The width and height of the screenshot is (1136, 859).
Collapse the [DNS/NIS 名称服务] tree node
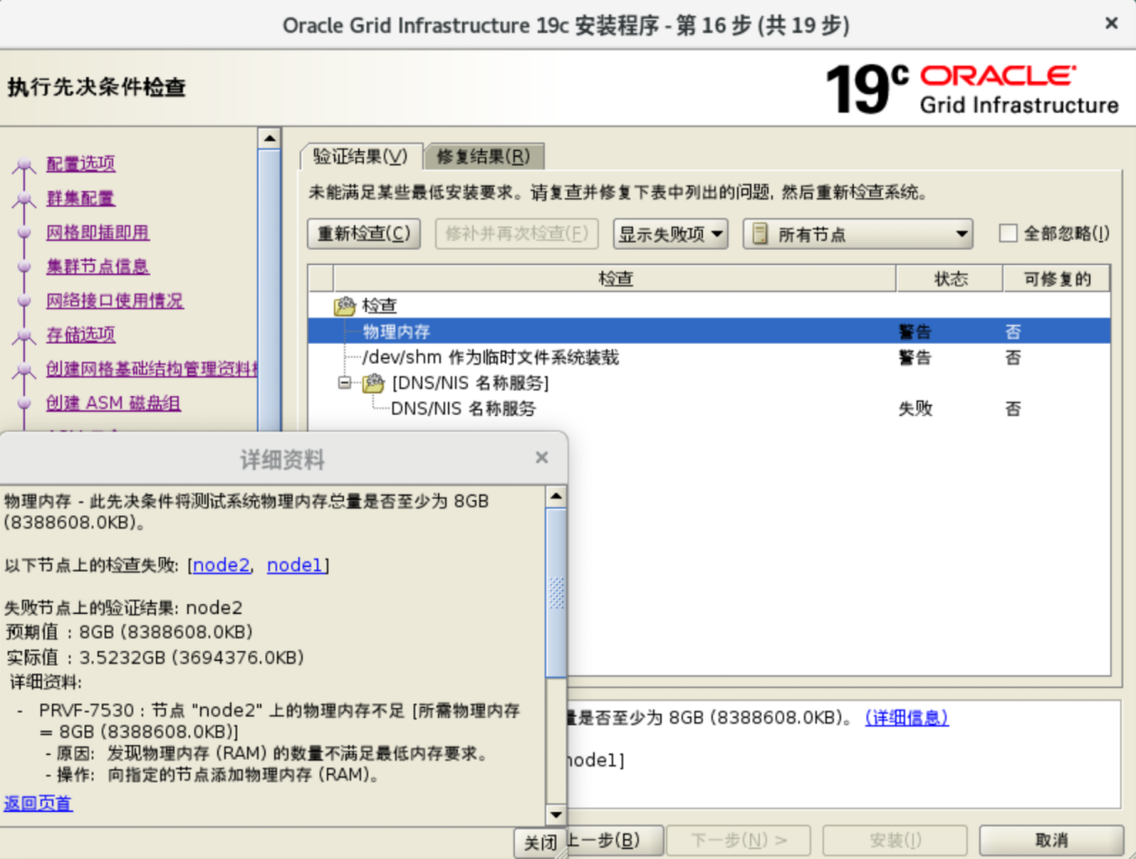(345, 383)
